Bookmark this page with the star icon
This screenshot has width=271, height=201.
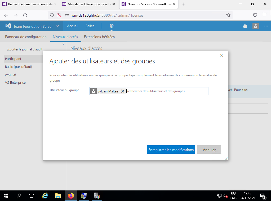pos(228,15)
